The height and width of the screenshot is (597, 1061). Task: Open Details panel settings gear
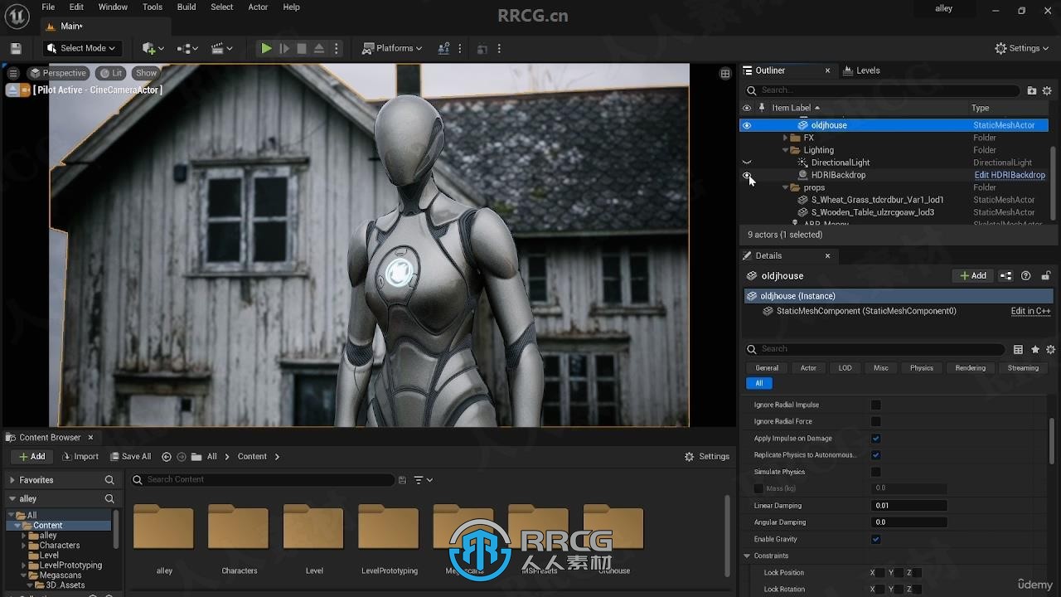1051,350
